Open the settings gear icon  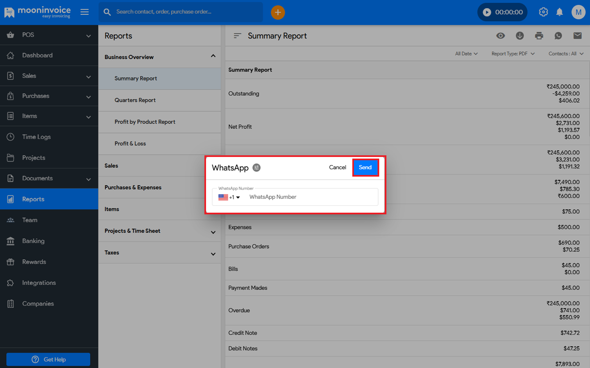[x=543, y=12]
